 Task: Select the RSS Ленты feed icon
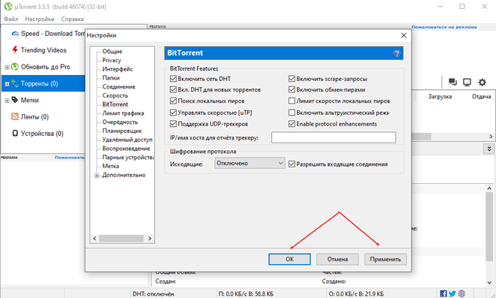(15, 116)
